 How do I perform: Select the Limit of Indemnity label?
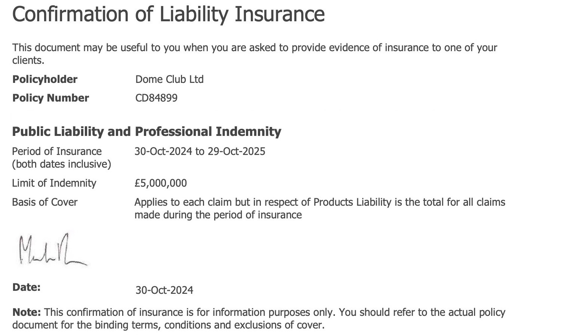(x=54, y=183)
